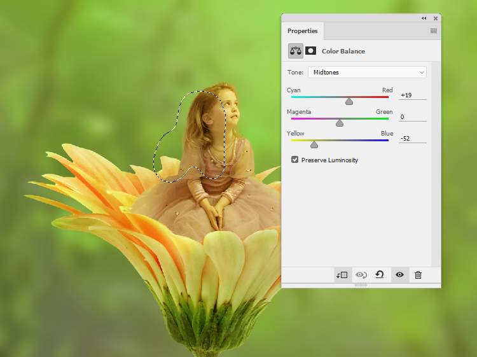Collapse the Properties panel with double arrows

(424, 18)
